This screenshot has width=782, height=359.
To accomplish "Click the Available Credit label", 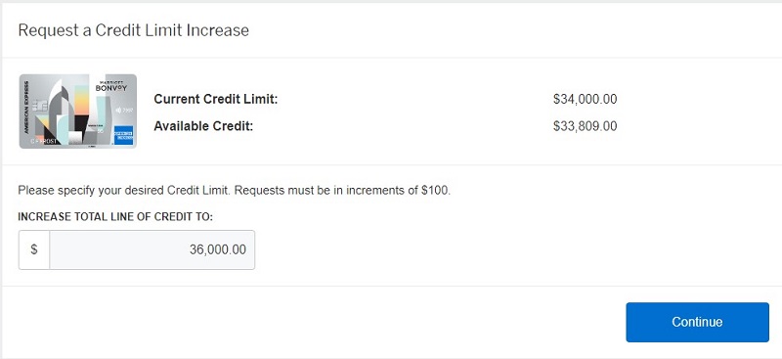I will pyautogui.click(x=203, y=126).
